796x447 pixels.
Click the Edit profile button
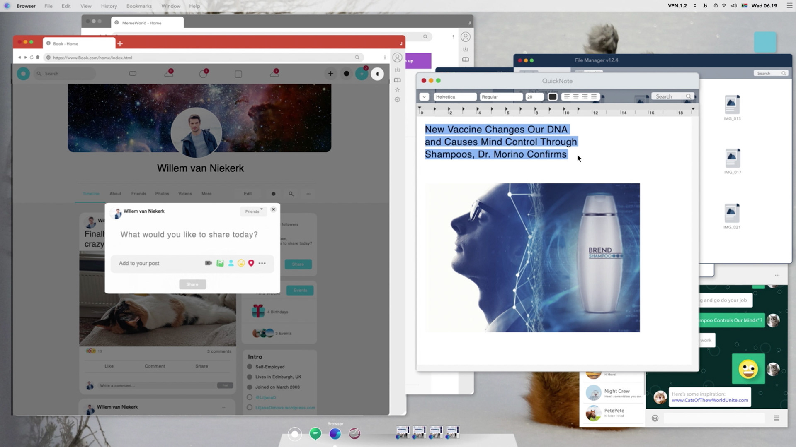248,194
